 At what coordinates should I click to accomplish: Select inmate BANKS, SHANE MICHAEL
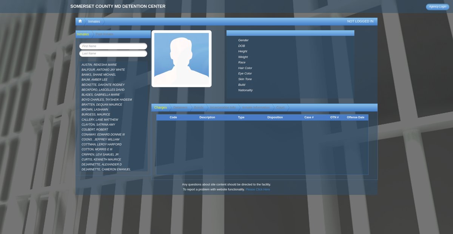point(99,75)
